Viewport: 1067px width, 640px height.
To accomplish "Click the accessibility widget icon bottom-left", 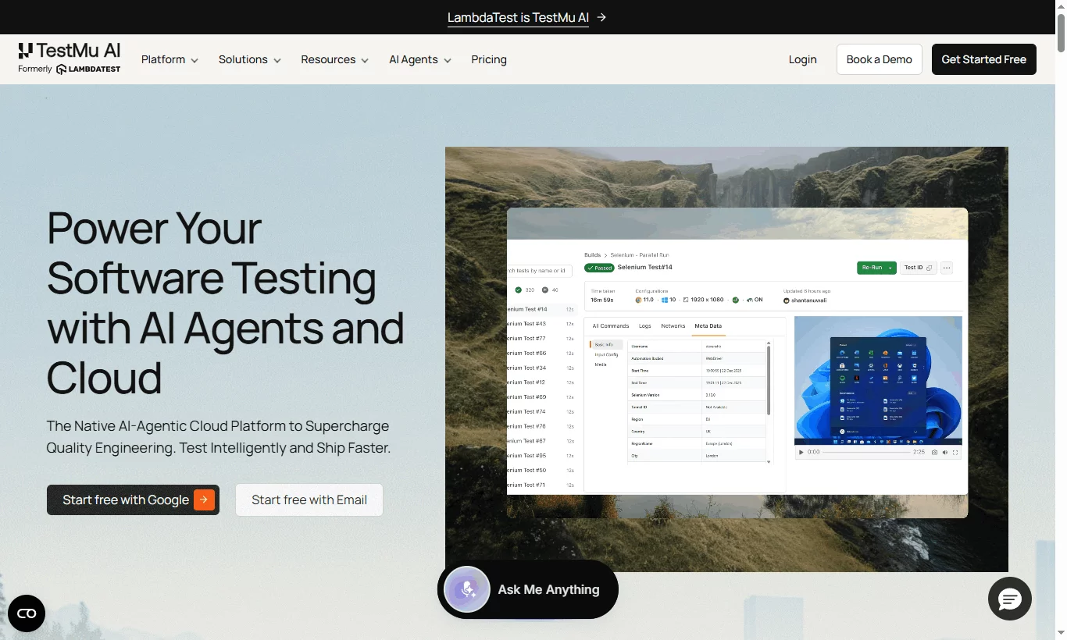I will [27, 613].
